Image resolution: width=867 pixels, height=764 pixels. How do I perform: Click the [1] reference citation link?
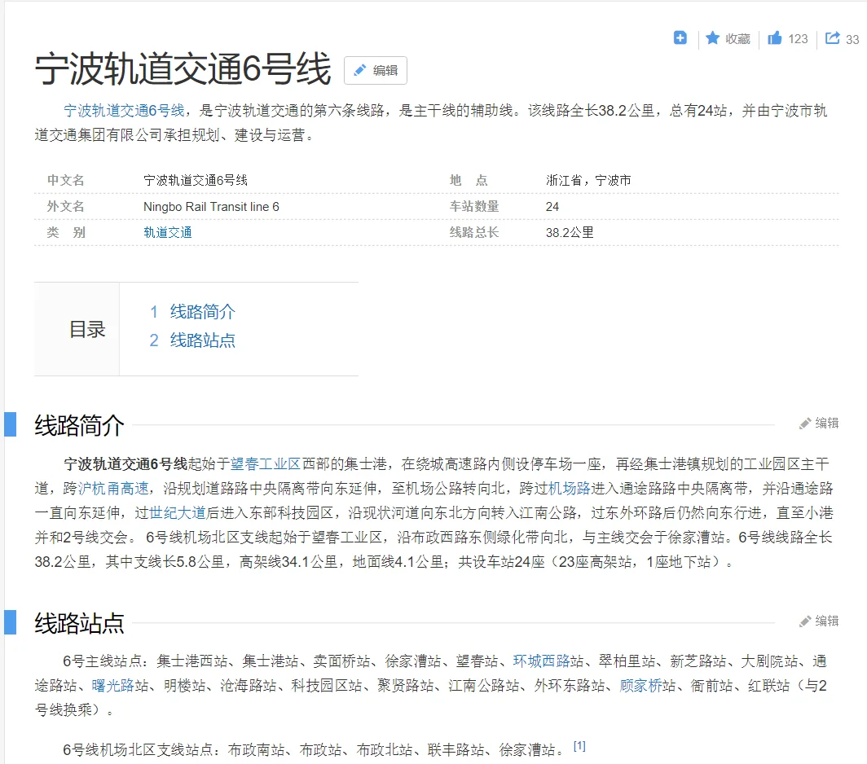tap(579, 745)
